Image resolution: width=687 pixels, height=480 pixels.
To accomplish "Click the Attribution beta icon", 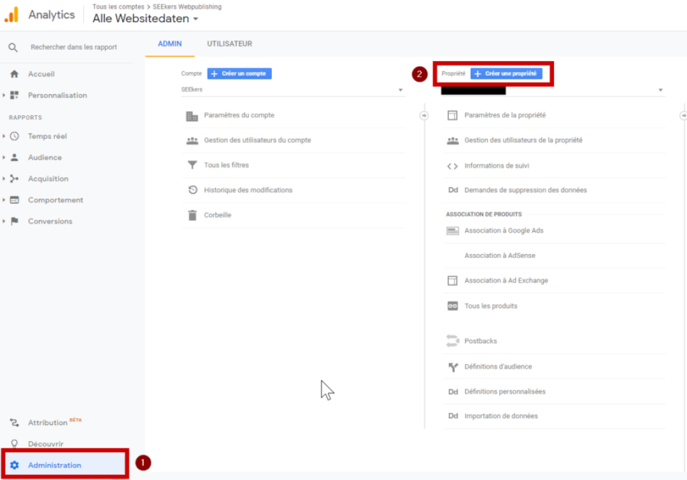I will (x=15, y=422).
